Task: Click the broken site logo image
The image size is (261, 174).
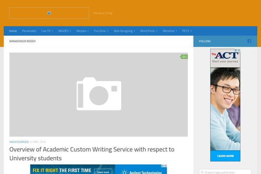Action: click(x=49, y=13)
